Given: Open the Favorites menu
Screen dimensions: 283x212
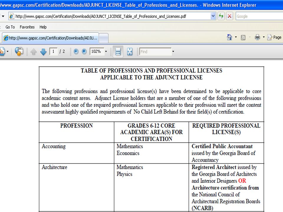Looking at the screenshot, I should tap(27, 27).
